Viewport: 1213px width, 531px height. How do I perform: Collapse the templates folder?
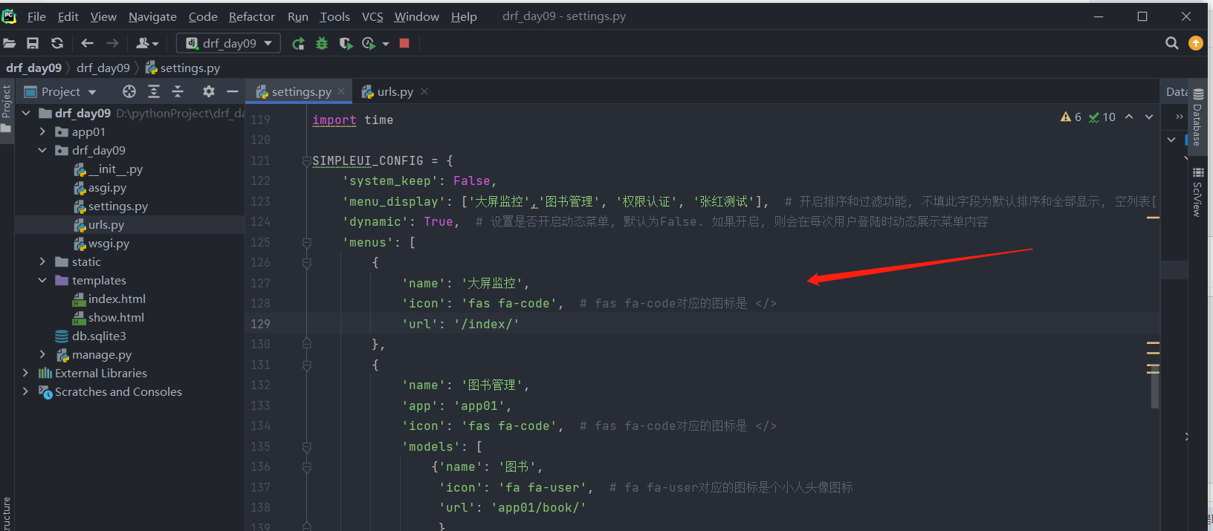[x=42, y=280]
